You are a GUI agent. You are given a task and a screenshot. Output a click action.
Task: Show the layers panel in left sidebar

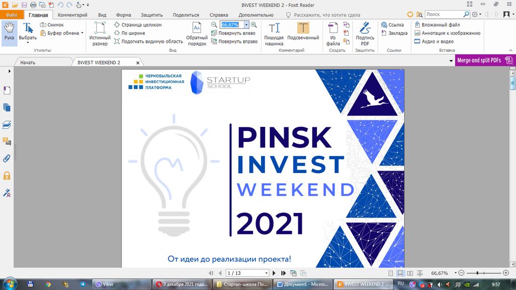[7, 124]
